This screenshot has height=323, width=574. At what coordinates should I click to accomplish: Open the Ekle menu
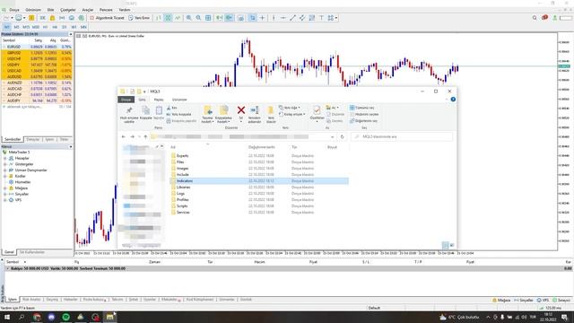click(50, 10)
